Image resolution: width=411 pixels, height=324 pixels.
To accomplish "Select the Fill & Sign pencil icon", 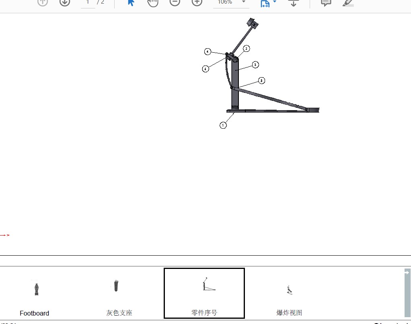I will pos(347,3).
